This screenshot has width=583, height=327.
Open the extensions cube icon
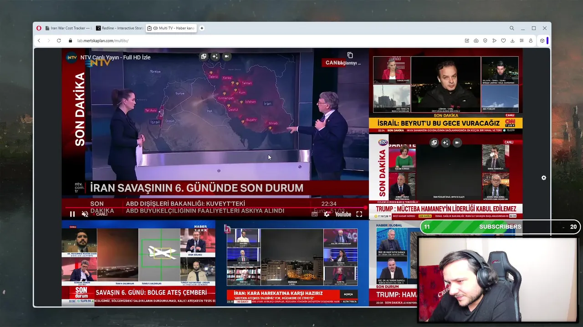tap(542, 40)
